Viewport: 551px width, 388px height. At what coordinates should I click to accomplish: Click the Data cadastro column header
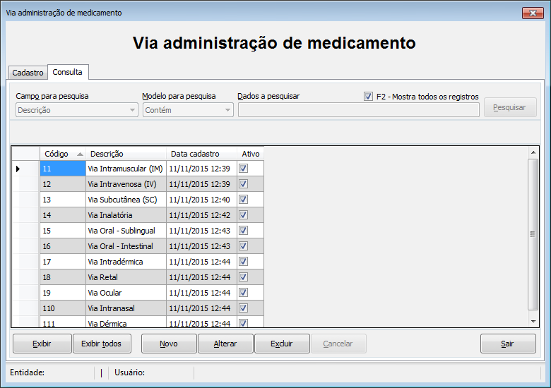click(x=202, y=154)
